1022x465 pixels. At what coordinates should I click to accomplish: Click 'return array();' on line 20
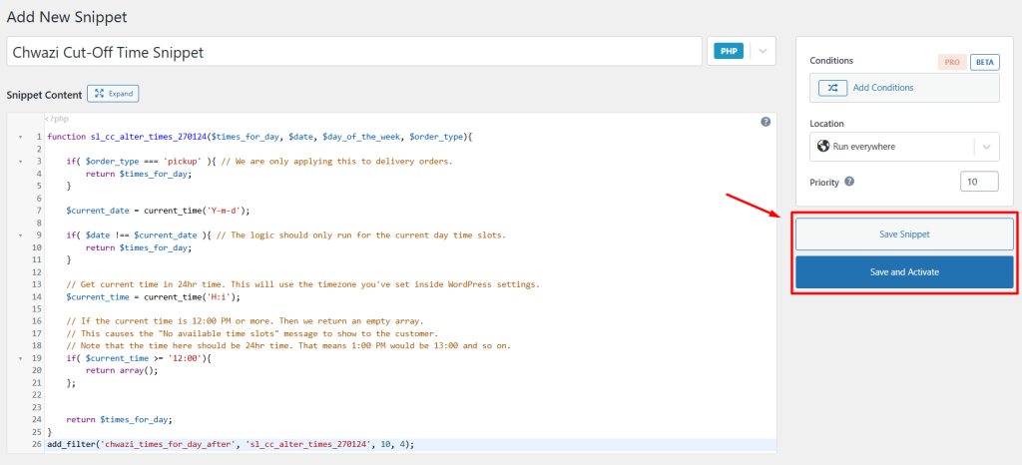[x=122, y=370]
